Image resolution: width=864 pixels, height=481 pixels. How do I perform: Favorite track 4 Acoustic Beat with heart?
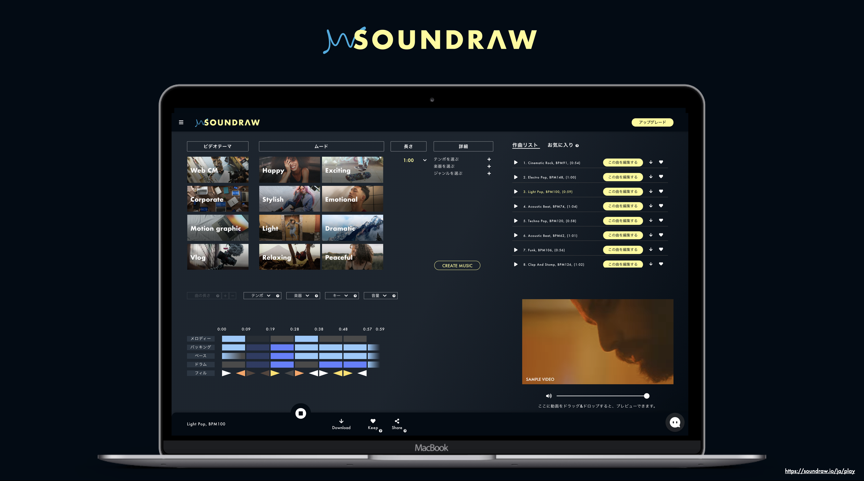click(661, 206)
